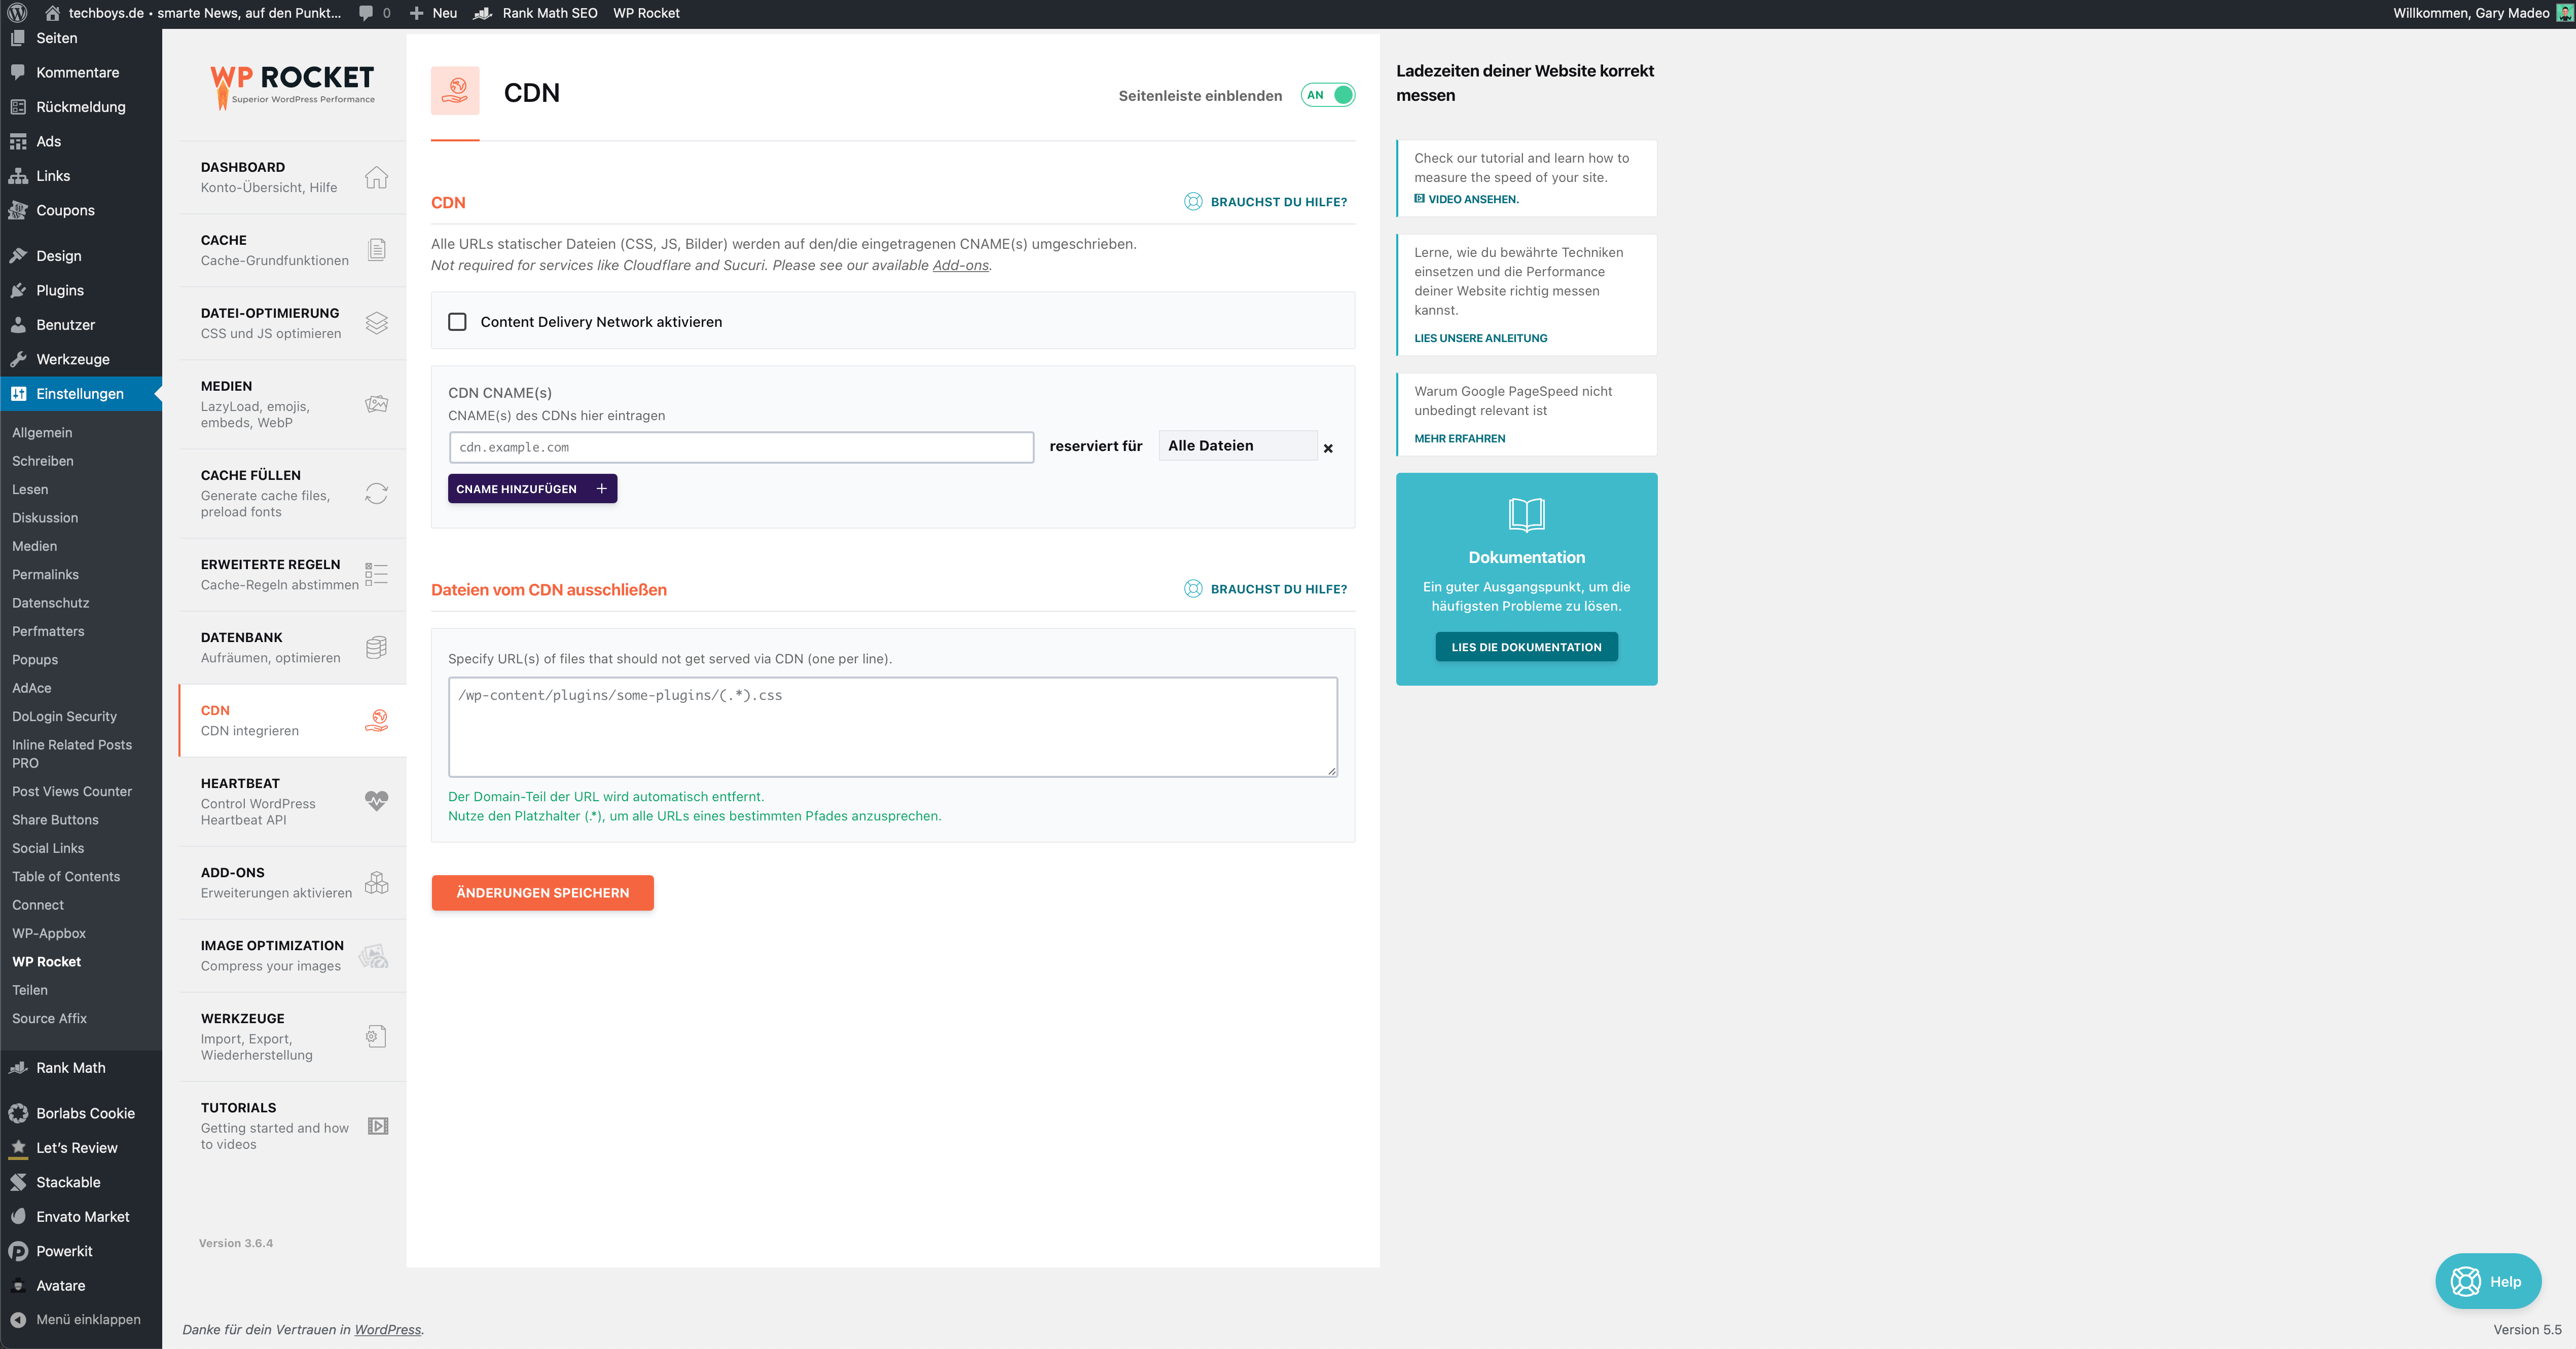Open Borlabs Cookie sidebar menu
The height and width of the screenshot is (1349, 2576).
(81, 1113)
